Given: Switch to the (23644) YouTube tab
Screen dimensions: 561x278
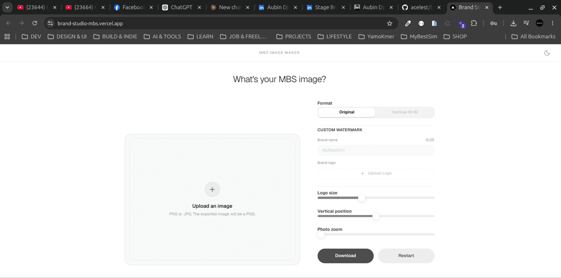Looking at the screenshot, I should click(x=37, y=7).
